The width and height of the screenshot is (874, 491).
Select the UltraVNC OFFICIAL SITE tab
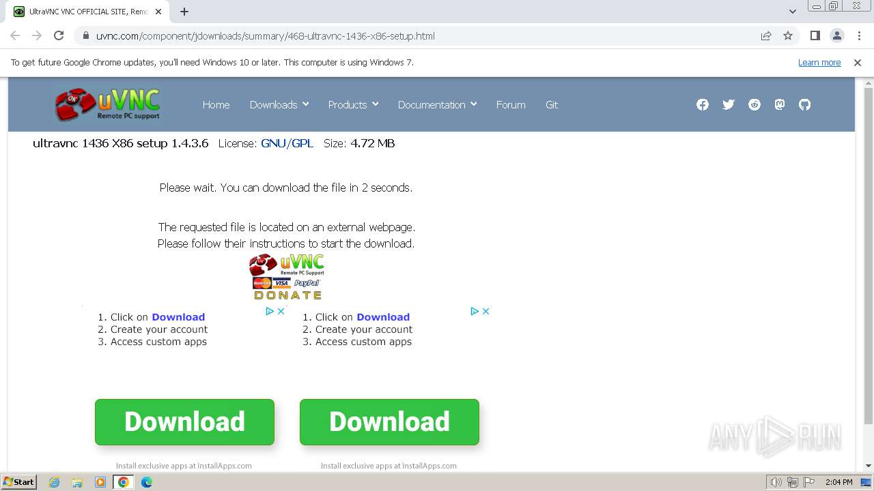pyautogui.click(x=89, y=12)
